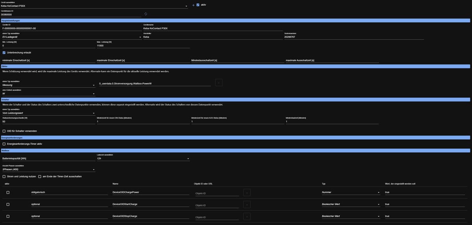472x225 pixels.
Task: Click the Zähler section header
Action: coord(236,66)
